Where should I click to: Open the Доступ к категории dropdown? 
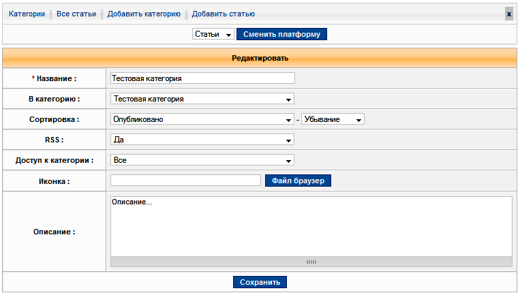pyautogui.click(x=202, y=160)
